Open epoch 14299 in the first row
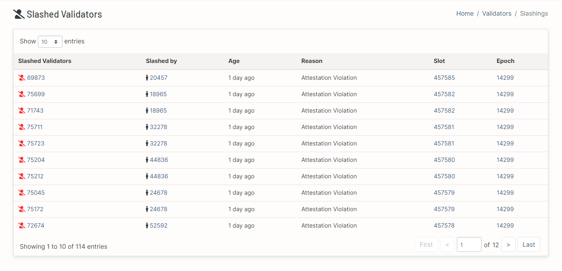 click(505, 78)
